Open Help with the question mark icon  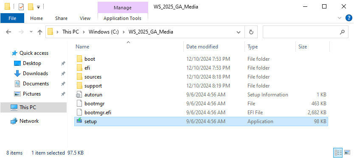click(x=349, y=18)
